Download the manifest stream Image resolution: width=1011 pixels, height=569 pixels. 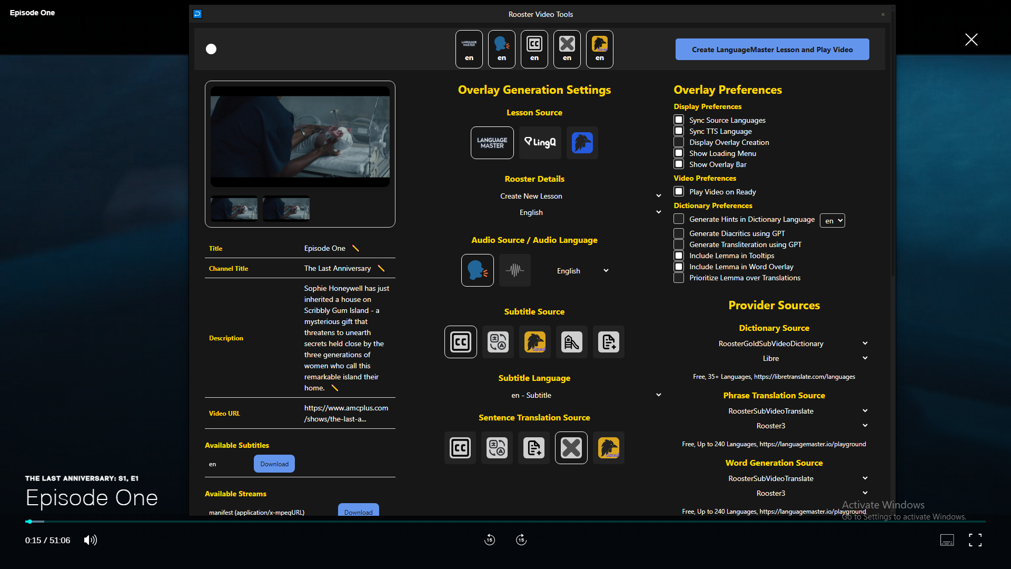click(358, 510)
